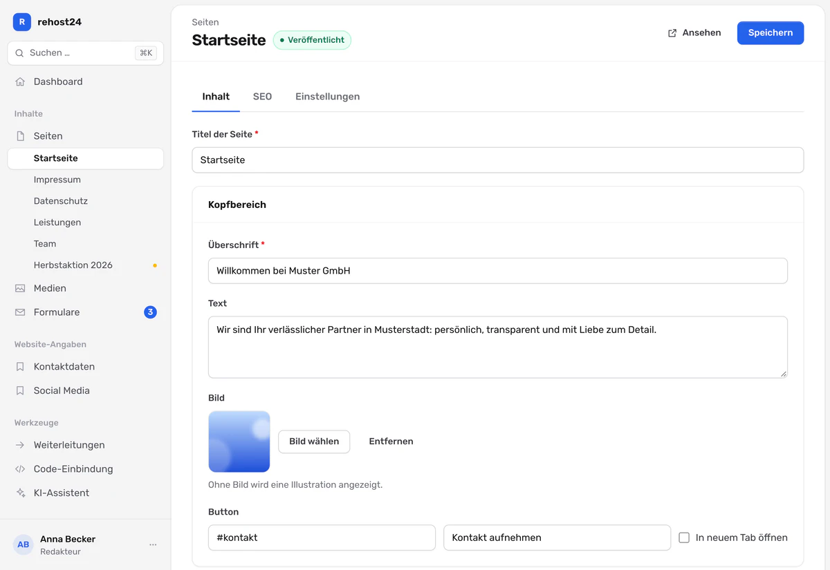Open the Datenschutz page

(86, 201)
